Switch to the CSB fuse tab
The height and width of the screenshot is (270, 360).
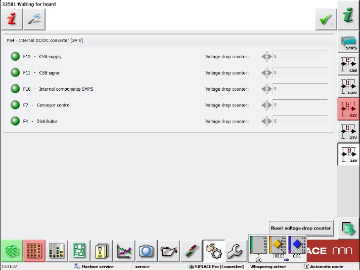click(x=348, y=64)
